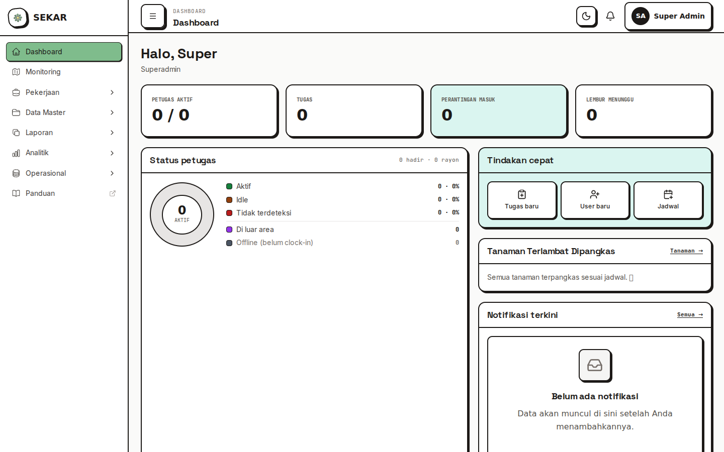This screenshot has height=452, width=724.
Task: Open Panduan menu label
Action: [x=40, y=193]
